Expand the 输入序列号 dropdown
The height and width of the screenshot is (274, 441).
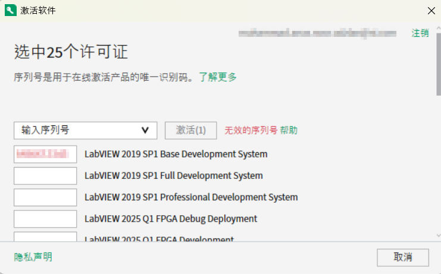click(85, 130)
